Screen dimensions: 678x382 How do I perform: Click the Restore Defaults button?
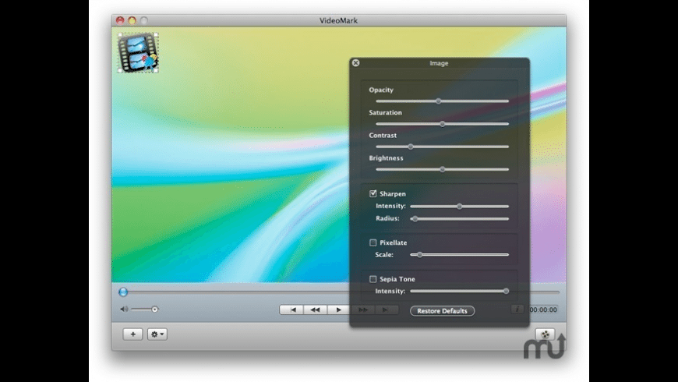coord(443,310)
